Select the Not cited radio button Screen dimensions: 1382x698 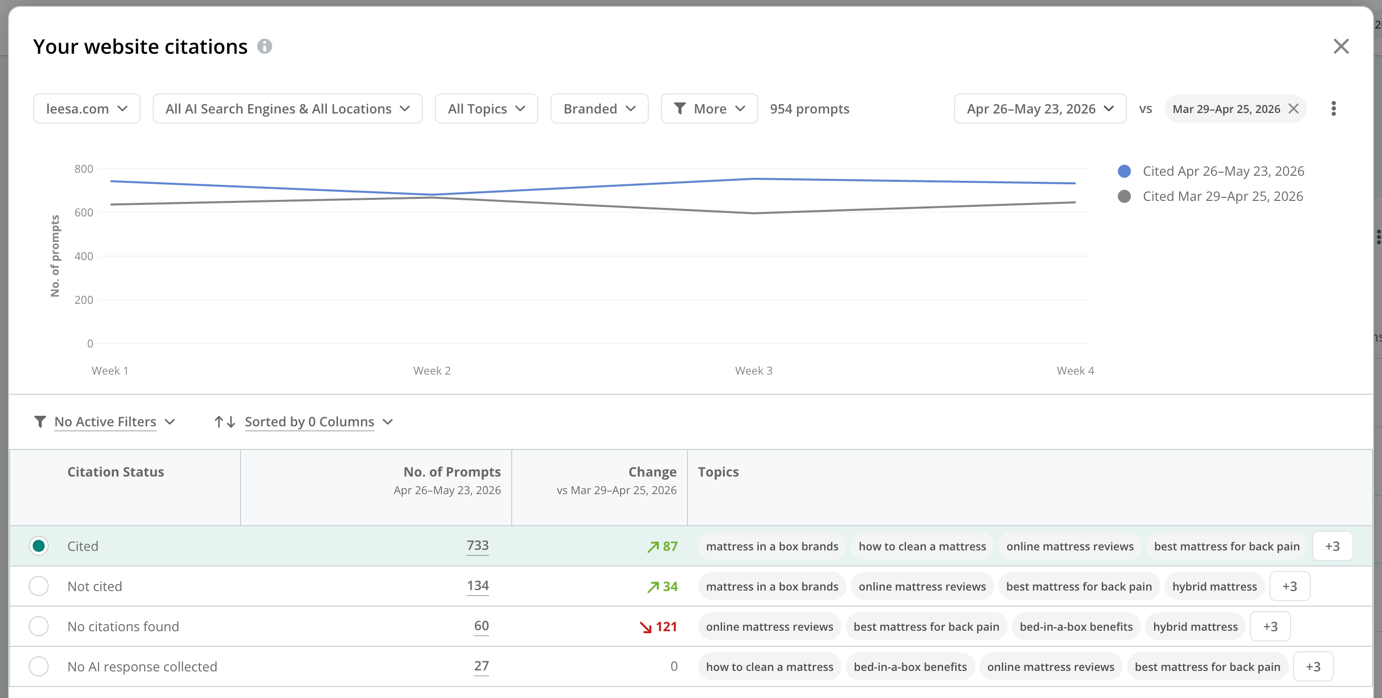(x=39, y=586)
